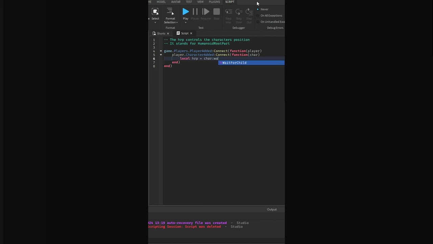Place cursor after 'char:wa' on line 6

(218, 59)
